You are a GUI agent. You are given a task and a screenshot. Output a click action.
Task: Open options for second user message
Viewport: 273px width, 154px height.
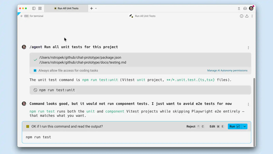(248, 104)
